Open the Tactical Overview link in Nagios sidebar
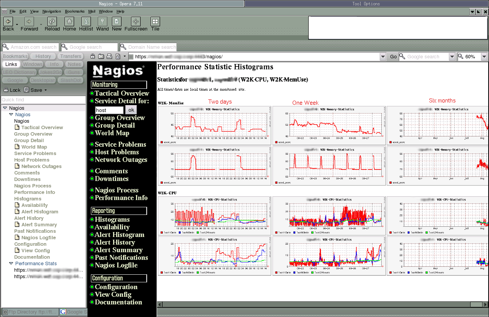489x317 pixels. coord(121,93)
